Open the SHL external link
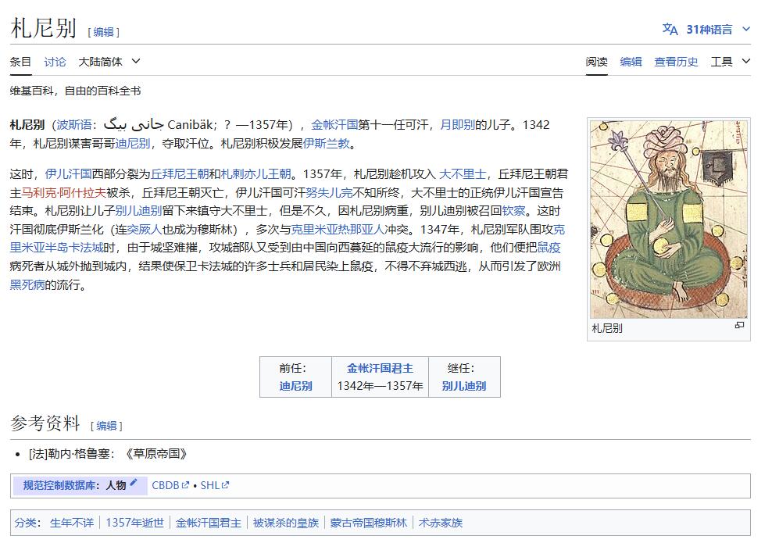Viewport: 772px width, 543px height. click(215, 485)
